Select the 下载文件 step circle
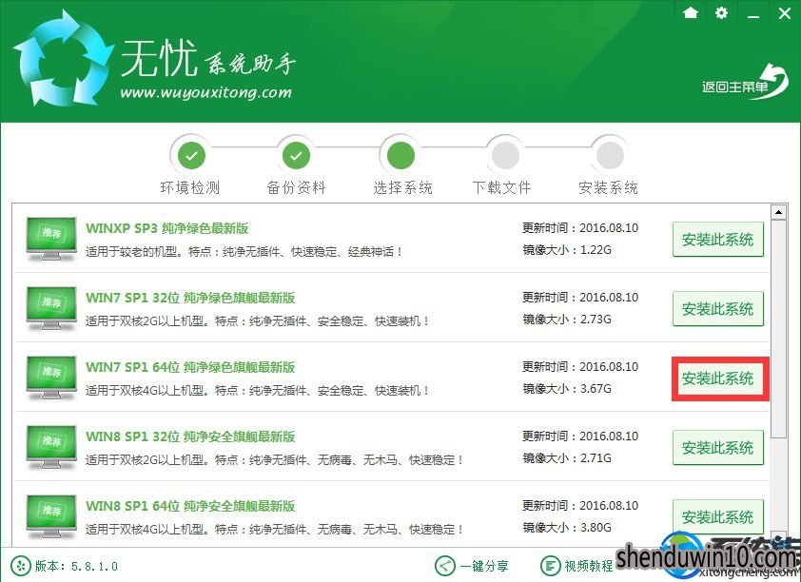Viewport: 801px width, 582px height. coord(505,155)
